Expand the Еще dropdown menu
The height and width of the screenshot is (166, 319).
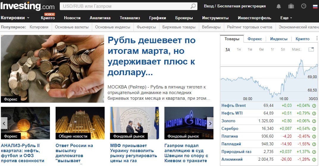(286, 18)
